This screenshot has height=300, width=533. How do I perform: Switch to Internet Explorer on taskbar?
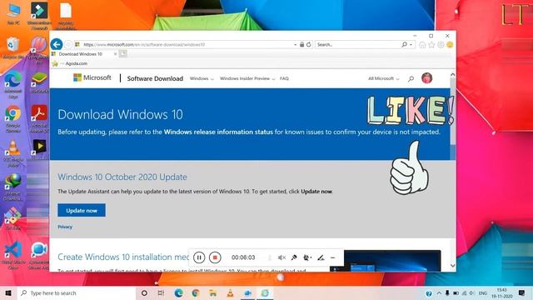265,292
